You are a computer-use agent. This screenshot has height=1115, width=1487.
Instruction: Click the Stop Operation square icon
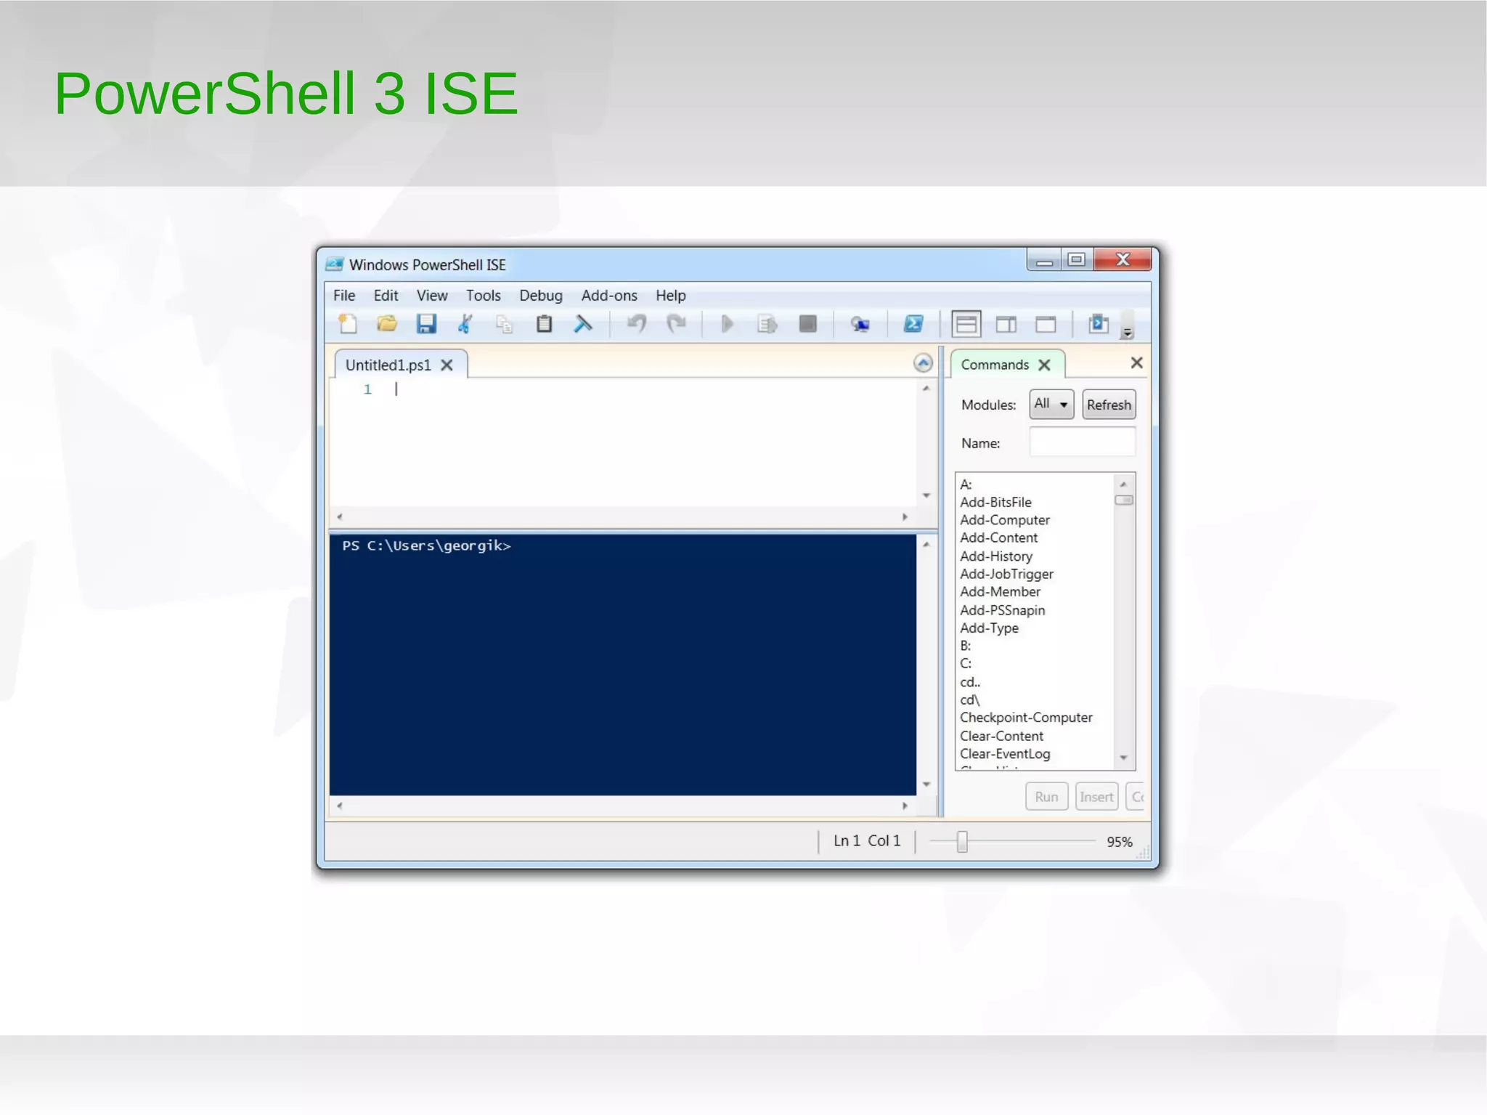807,324
